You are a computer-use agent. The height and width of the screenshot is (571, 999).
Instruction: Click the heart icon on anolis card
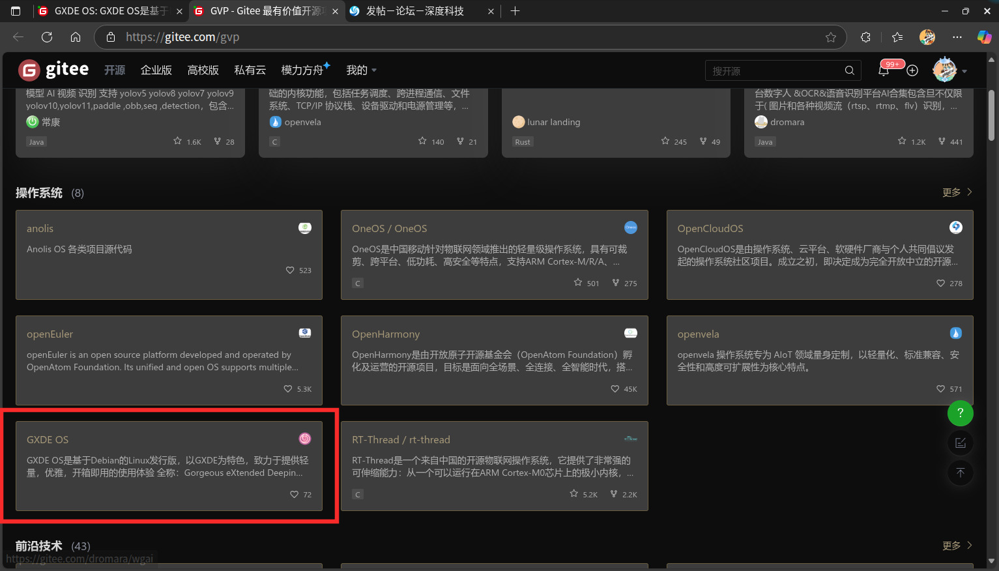click(290, 270)
